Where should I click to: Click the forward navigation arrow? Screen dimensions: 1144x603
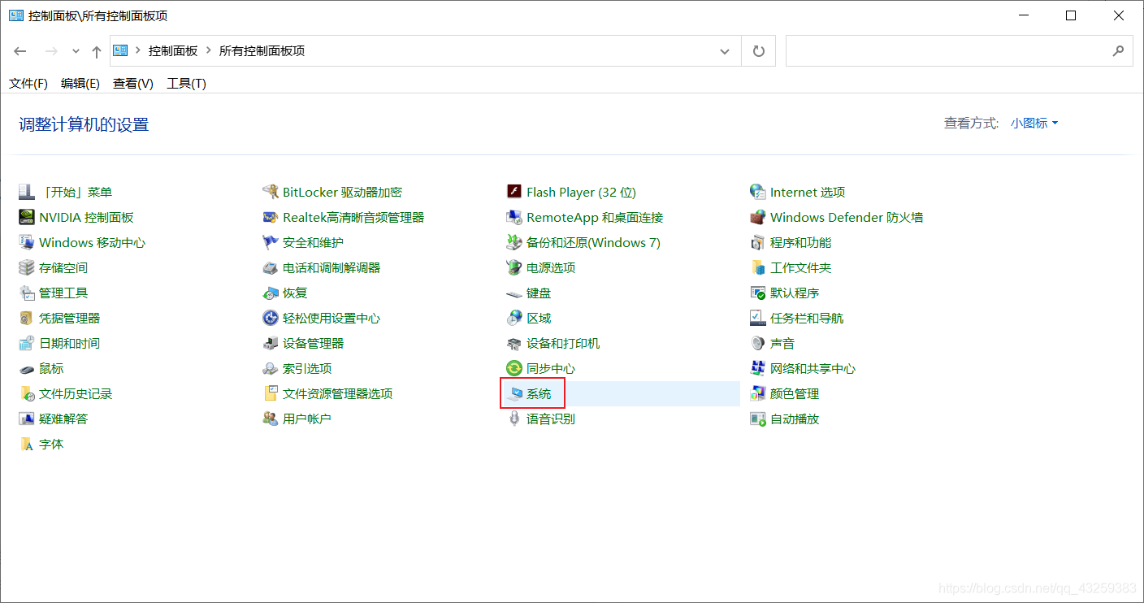click(50, 51)
